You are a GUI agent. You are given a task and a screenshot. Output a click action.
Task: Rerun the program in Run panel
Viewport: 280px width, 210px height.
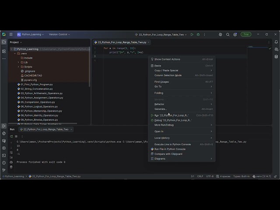pyautogui.click(x=11, y=136)
